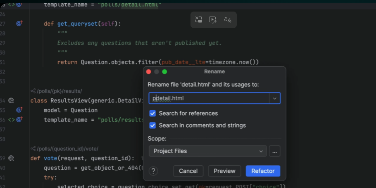Image resolution: width=376 pixels, height=188 pixels.
Task: Click the translate icon in floating toolbar
Action: (228, 20)
